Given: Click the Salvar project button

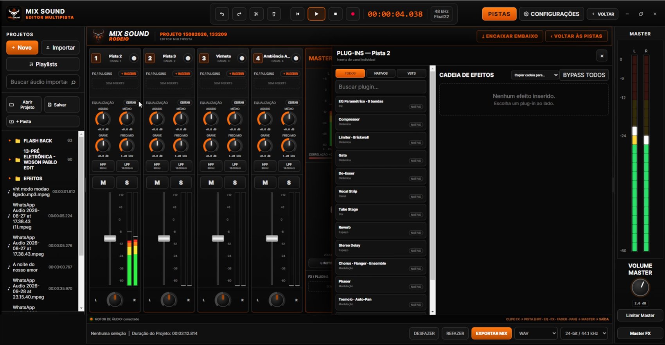Looking at the screenshot, I should pyautogui.click(x=61, y=105).
